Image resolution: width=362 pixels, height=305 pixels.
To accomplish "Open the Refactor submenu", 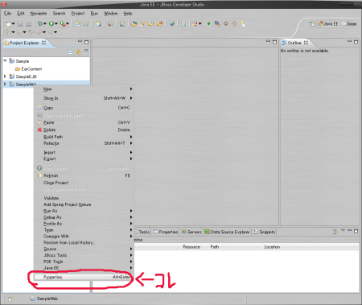I will [84, 143].
